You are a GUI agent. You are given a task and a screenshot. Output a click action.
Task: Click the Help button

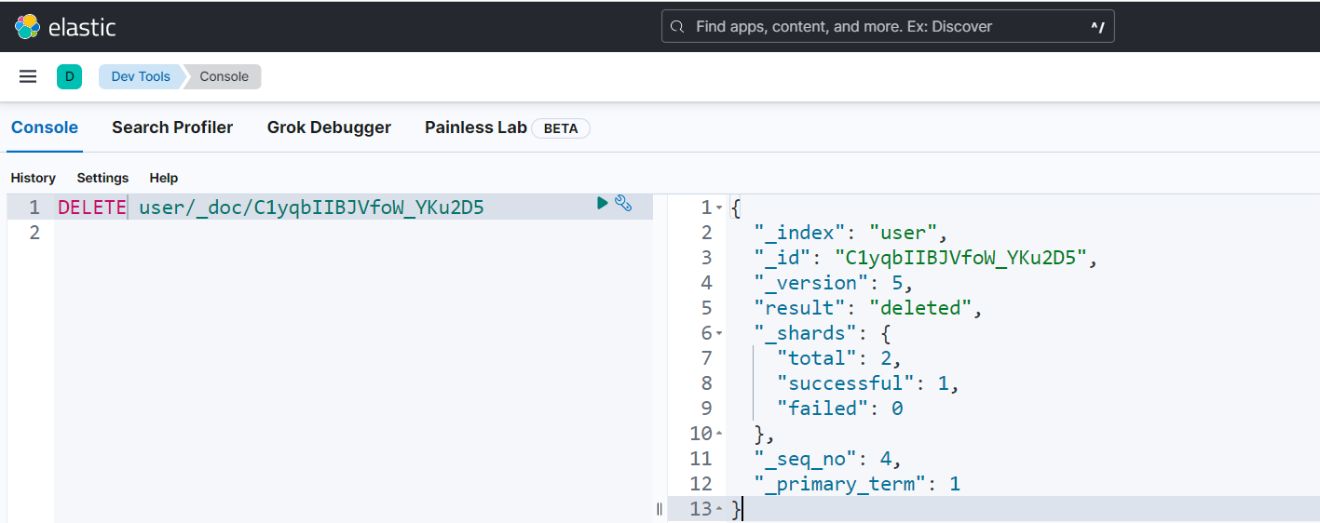coord(164,178)
